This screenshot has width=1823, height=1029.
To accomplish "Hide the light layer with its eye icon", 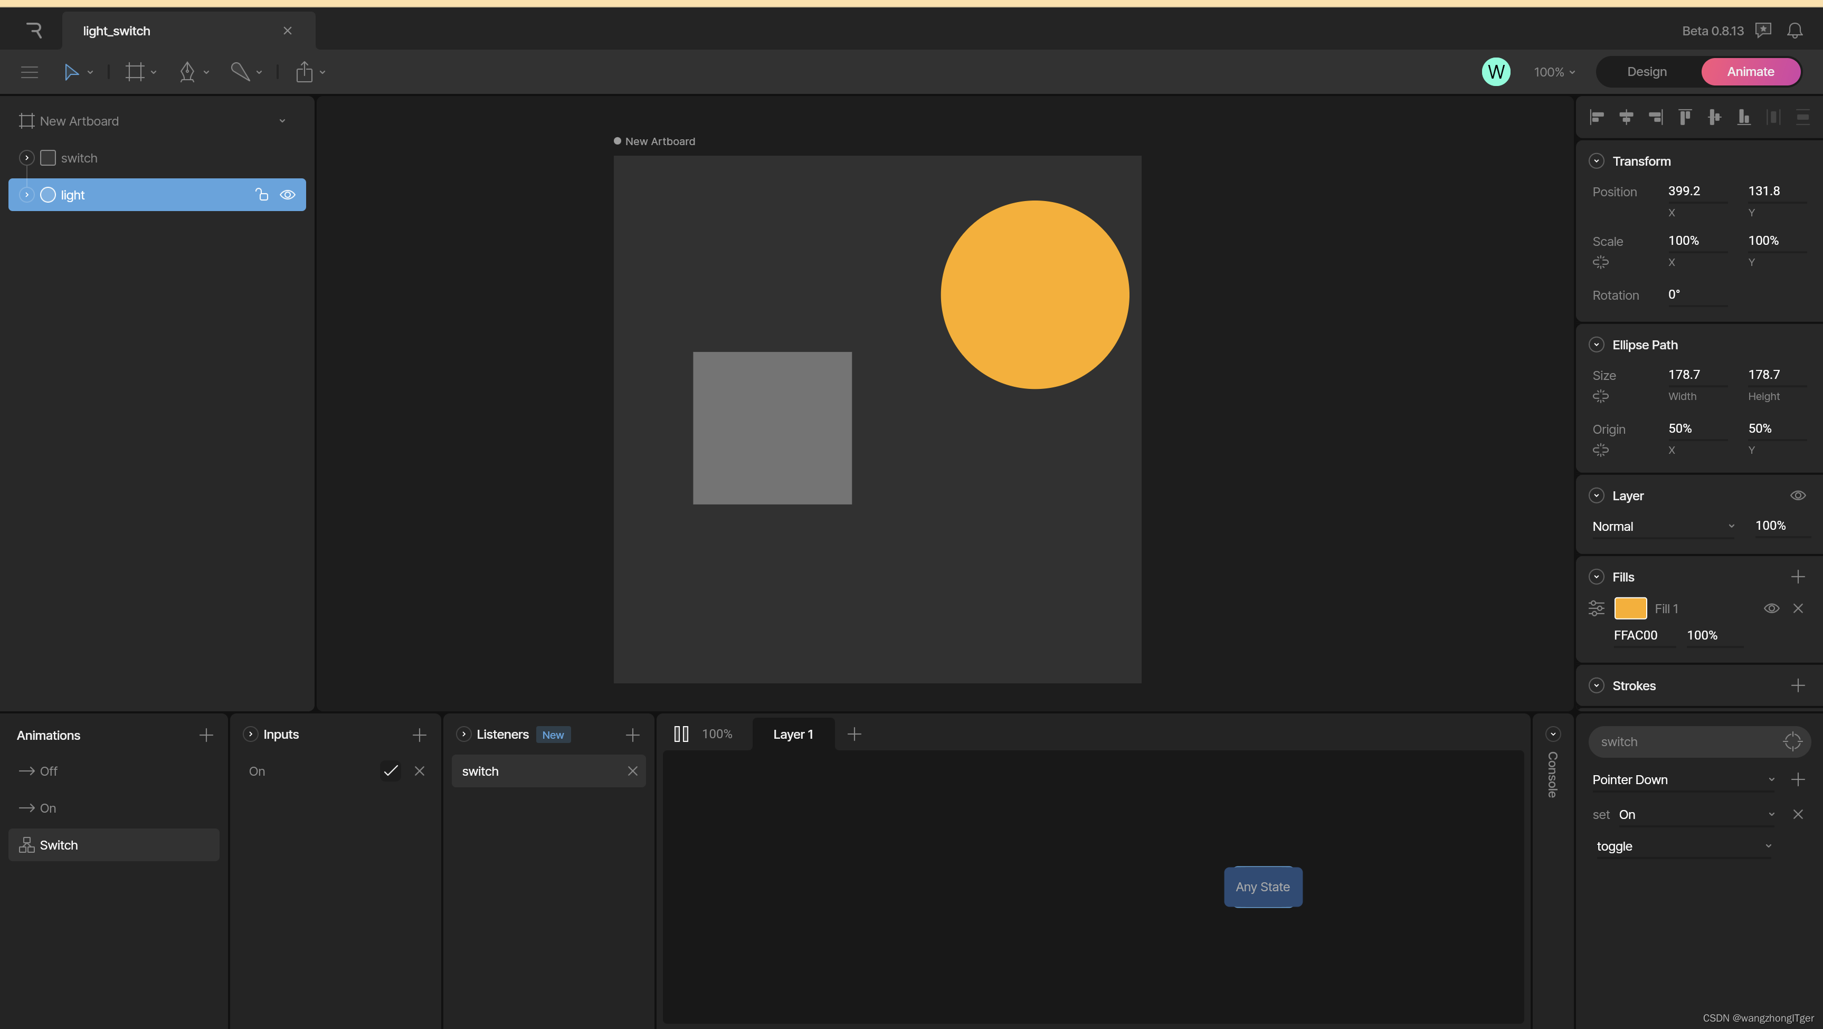I will (287, 195).
